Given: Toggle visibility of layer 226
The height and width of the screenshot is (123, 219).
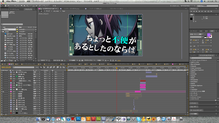Looking at the screenshot, I should [x=2, y=100].
